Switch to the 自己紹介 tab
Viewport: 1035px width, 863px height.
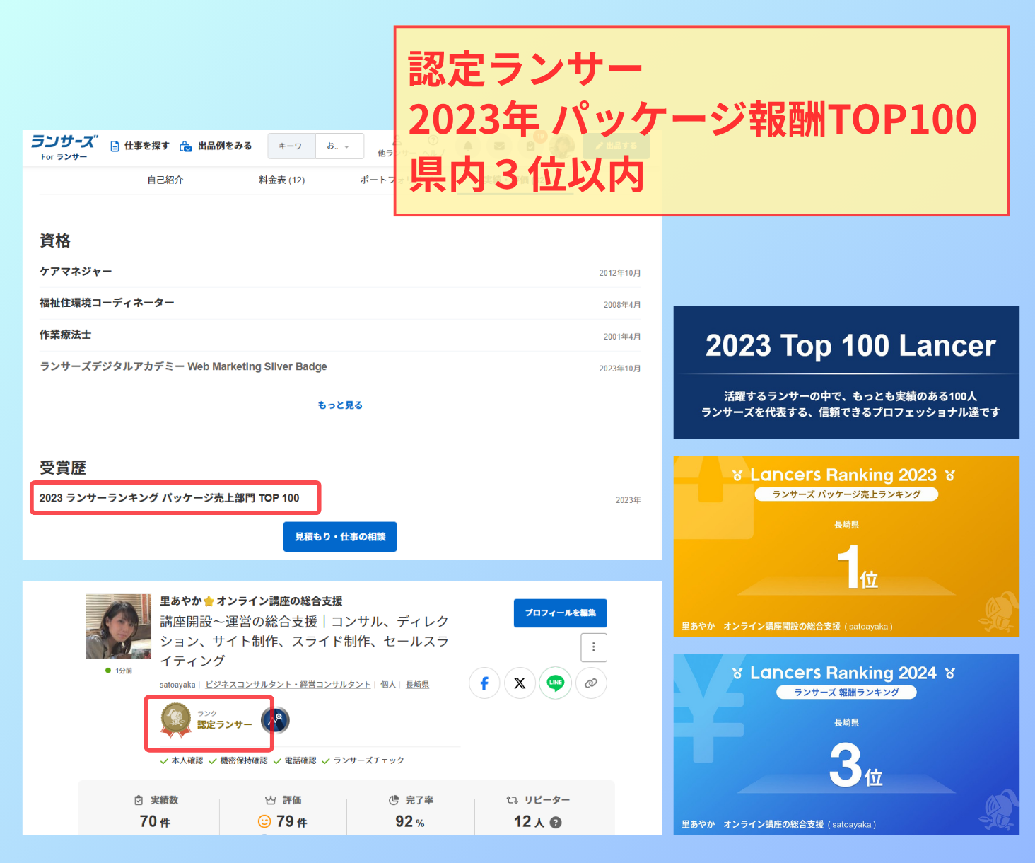165,180
